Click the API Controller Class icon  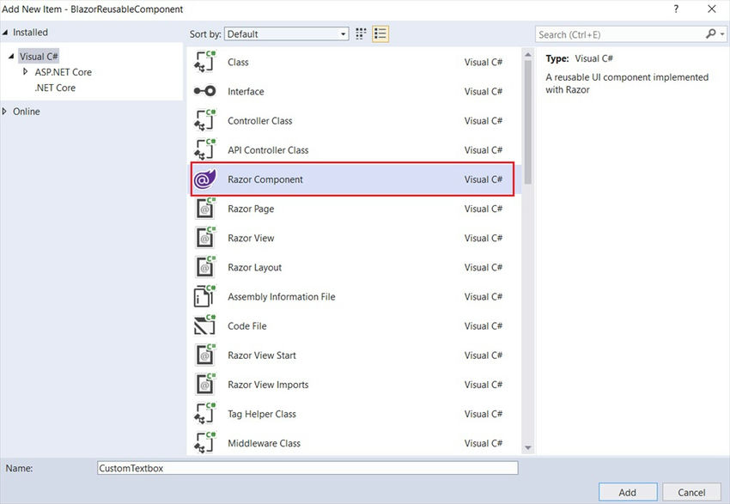205,149
